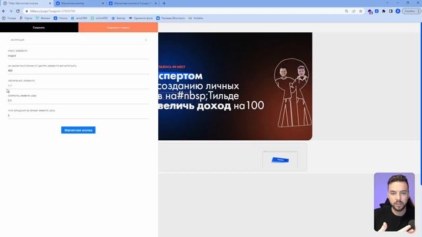Focus the rotation angle field with value 5
The height and width of the screenshot is (237, 422).
point(78,116)
